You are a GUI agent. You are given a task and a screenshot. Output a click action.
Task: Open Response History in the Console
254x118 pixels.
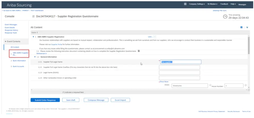11,30
